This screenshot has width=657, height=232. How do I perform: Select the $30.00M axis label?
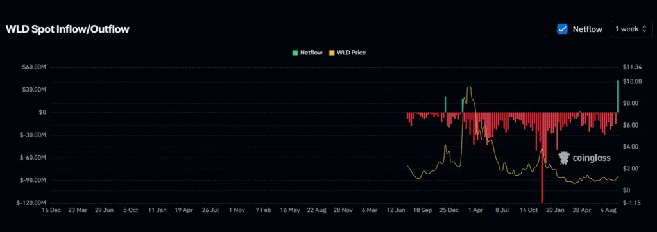coord(34,90)
